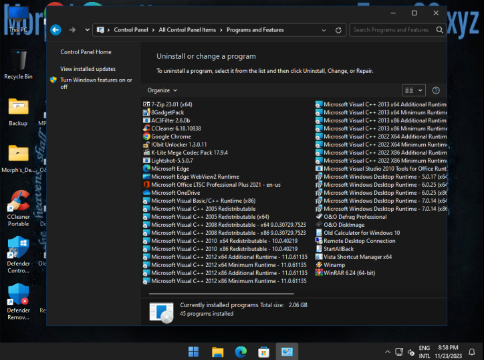The height and width of the screenshot is (360, 484).
Task: Select the K-Lite Mega Codec Pack icon
Action: 146,153
